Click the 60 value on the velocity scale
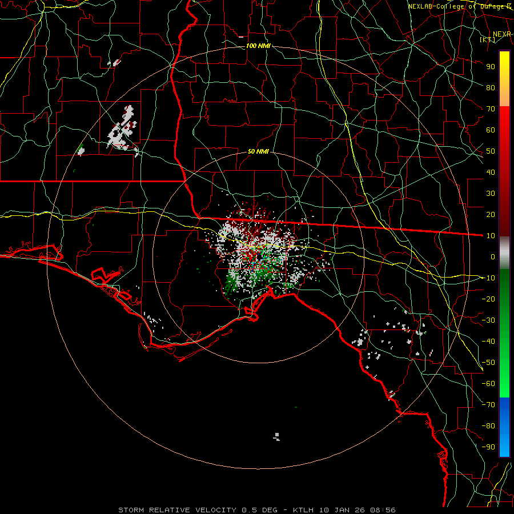 [x=491, y=130]
